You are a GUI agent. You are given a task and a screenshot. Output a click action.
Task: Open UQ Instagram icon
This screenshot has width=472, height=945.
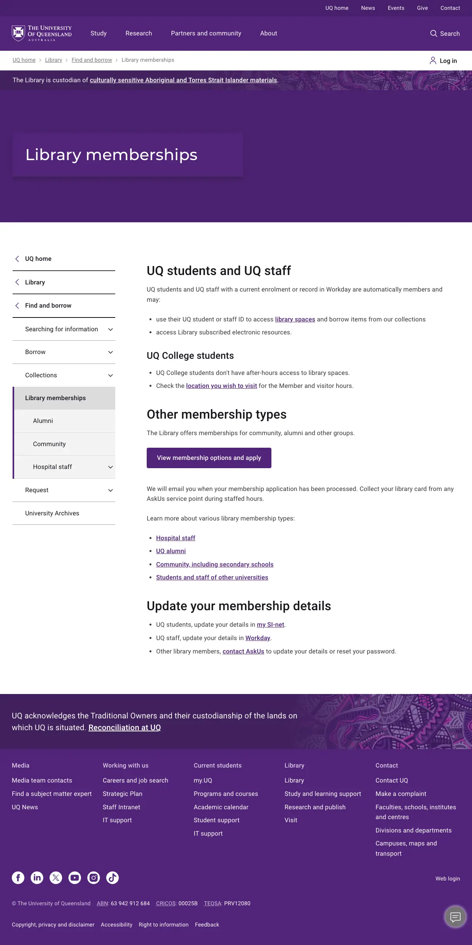[94, 878]
